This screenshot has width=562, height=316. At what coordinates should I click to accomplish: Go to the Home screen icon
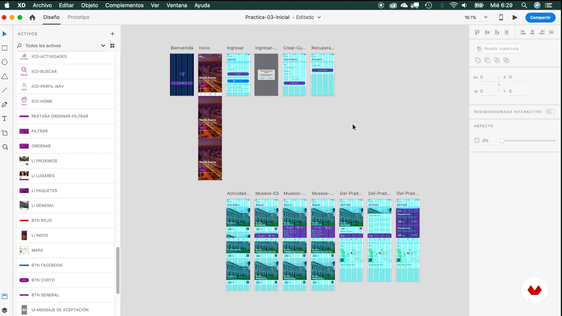coord(32,18)
